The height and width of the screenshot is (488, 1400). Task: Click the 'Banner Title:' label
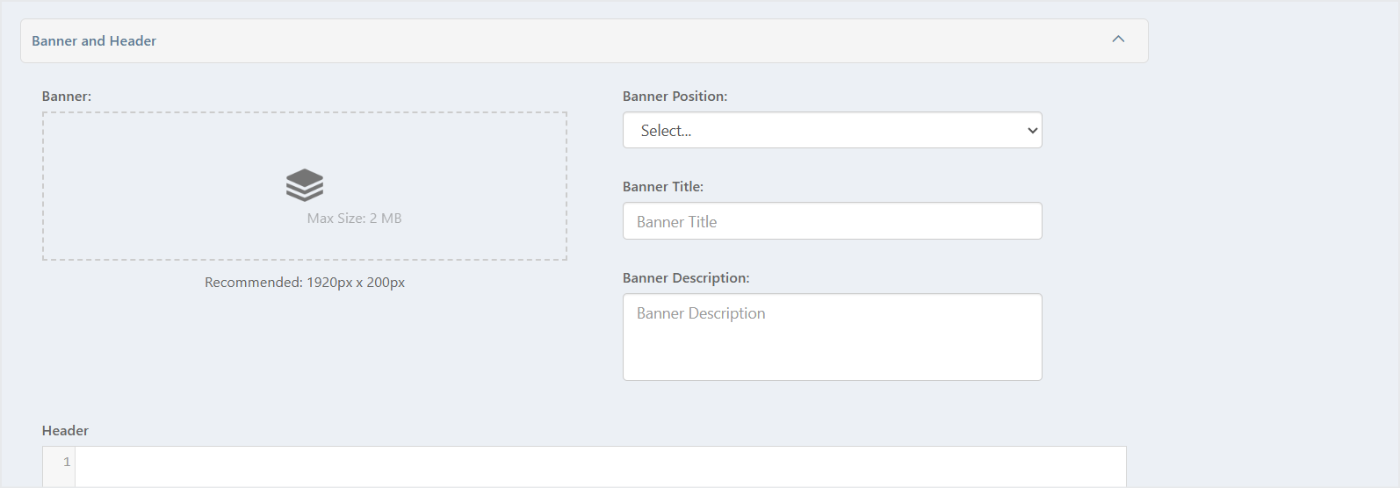pos(663,187)
